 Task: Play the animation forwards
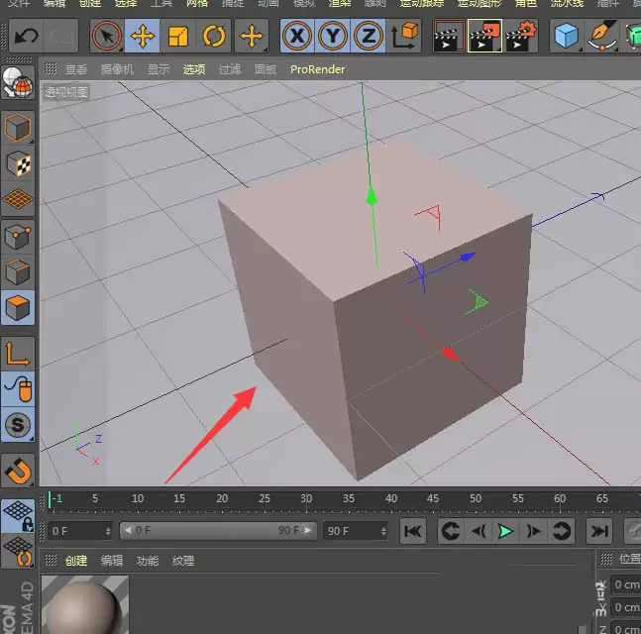pyautogui.click(x=505, y=531)
